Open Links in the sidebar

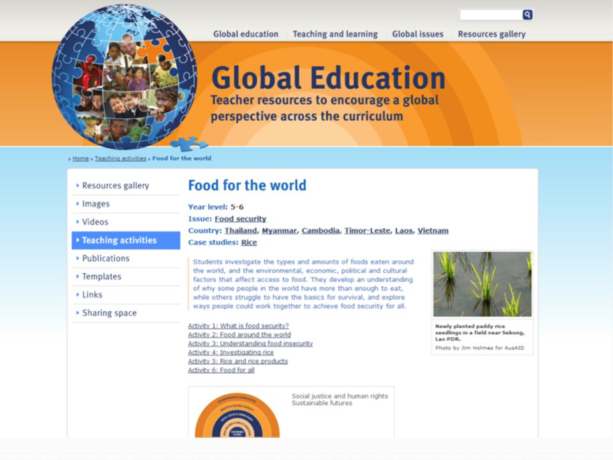(126, 295)
